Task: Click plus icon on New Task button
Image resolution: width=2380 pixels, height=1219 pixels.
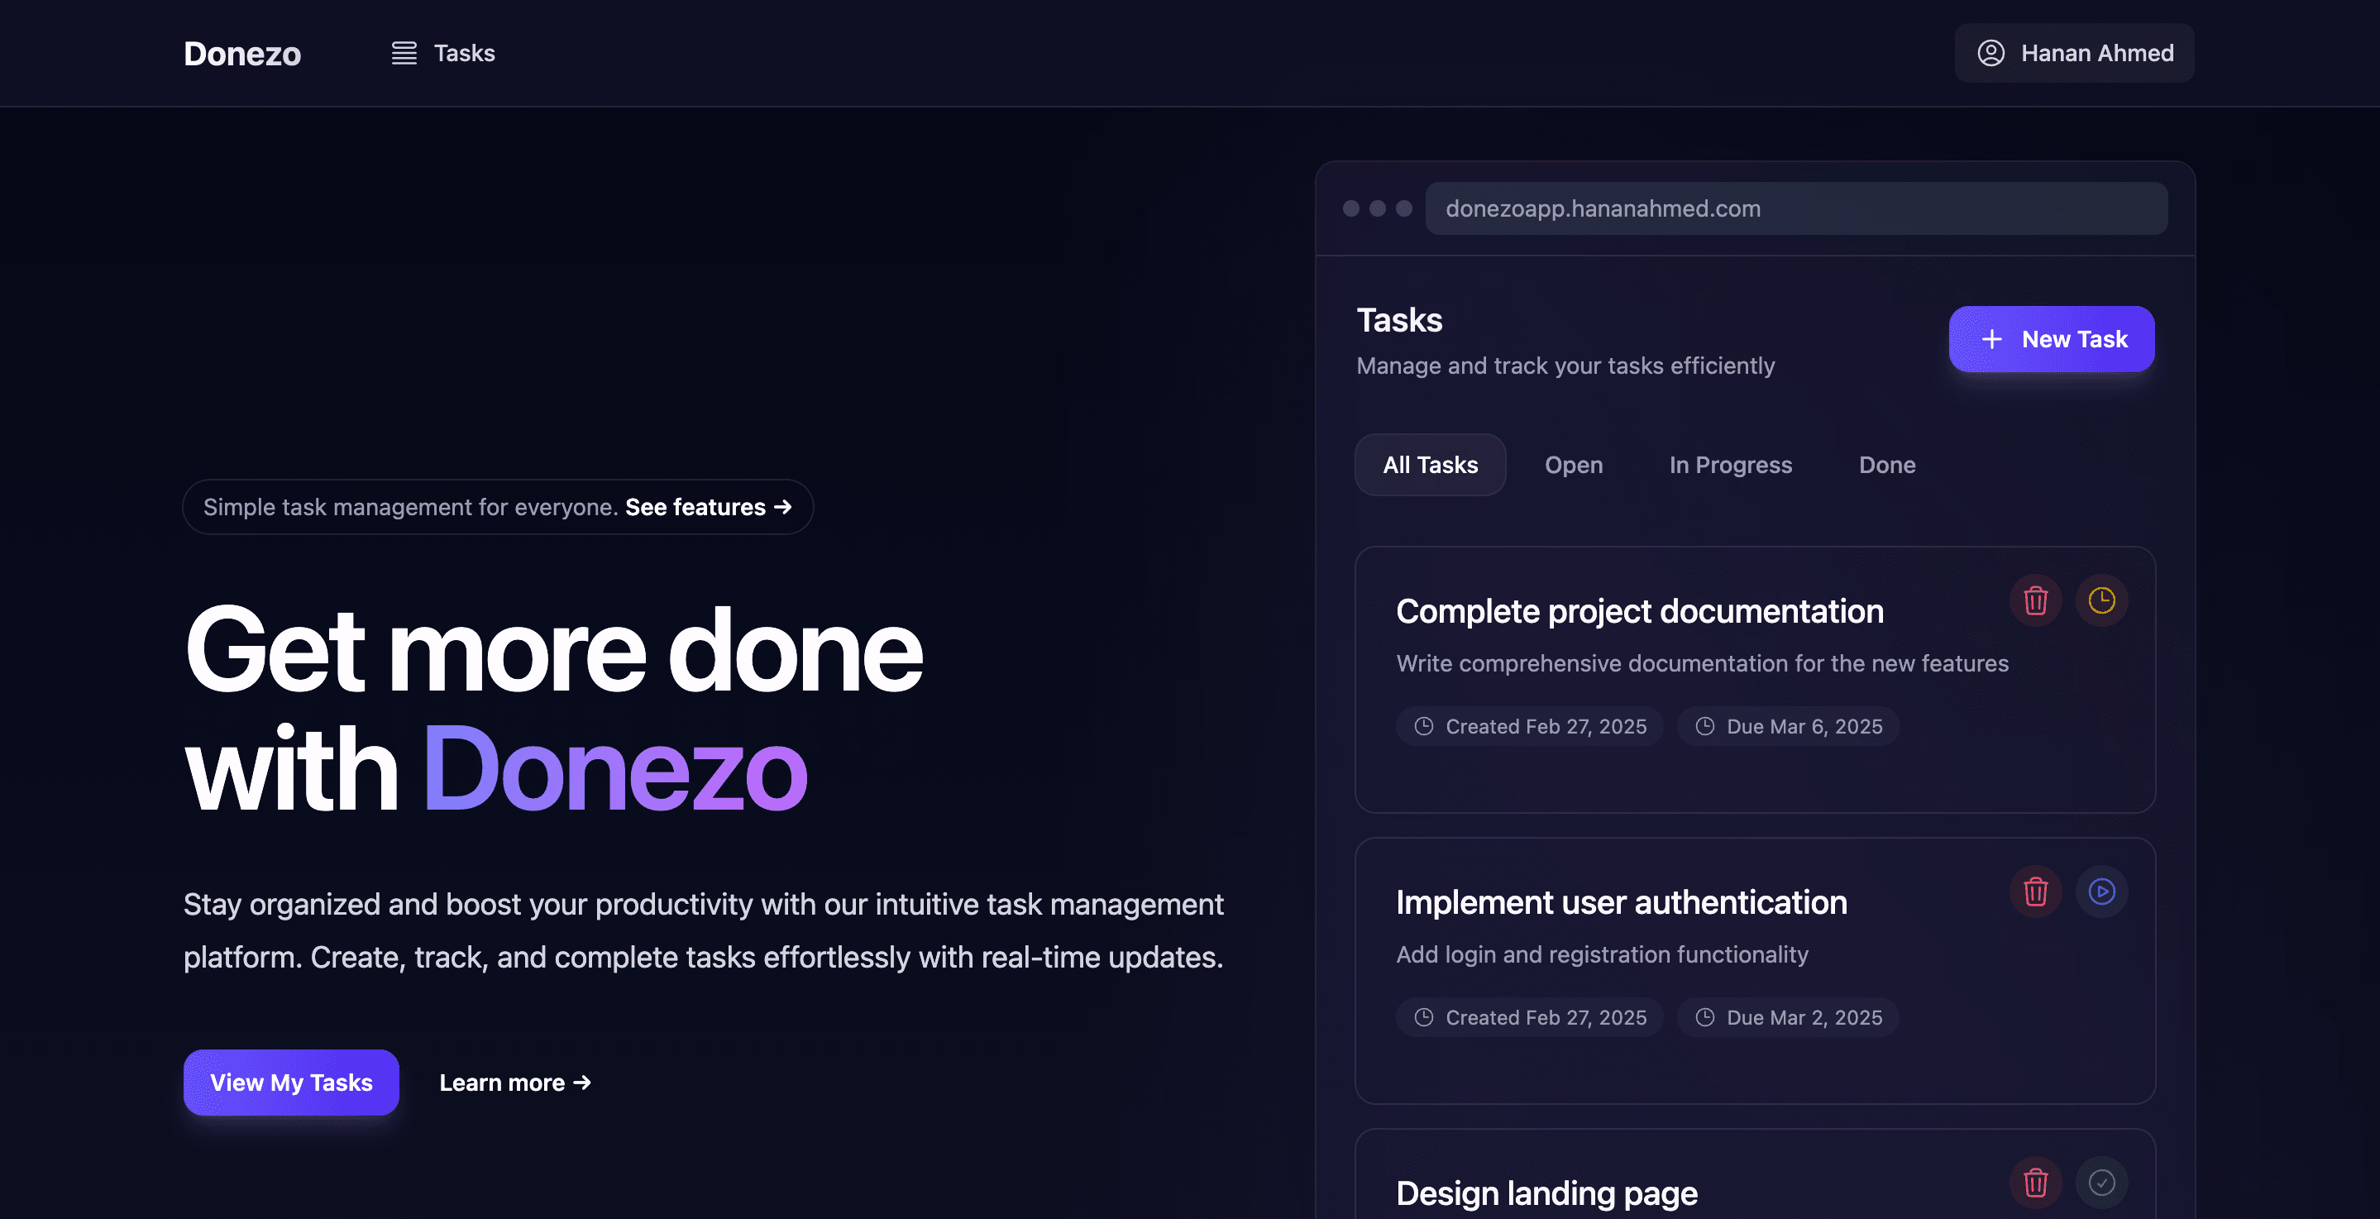Action: pos(1992,340)
